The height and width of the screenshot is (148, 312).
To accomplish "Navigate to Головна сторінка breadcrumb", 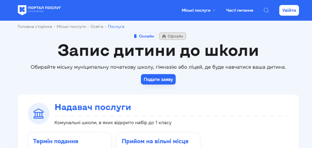I will 35,27.
